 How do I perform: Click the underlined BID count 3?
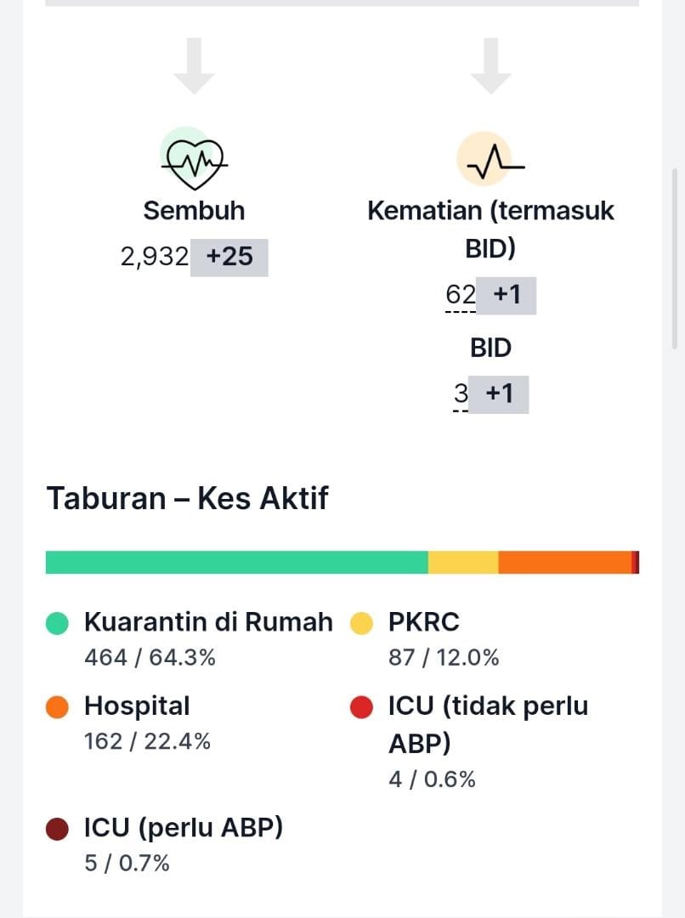click(461, 394)
